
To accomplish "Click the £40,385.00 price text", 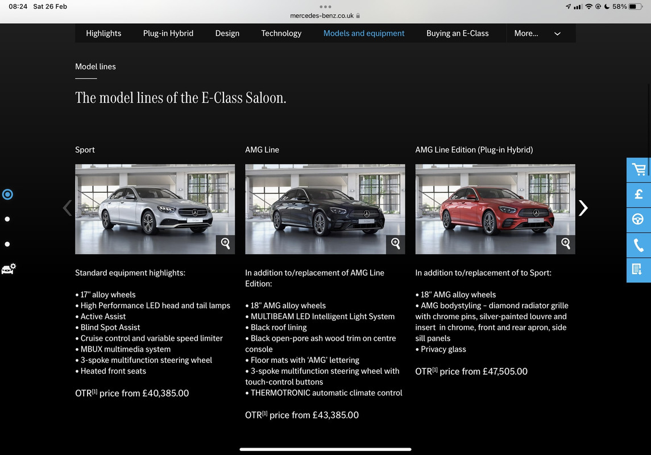I will pos(165,393).
